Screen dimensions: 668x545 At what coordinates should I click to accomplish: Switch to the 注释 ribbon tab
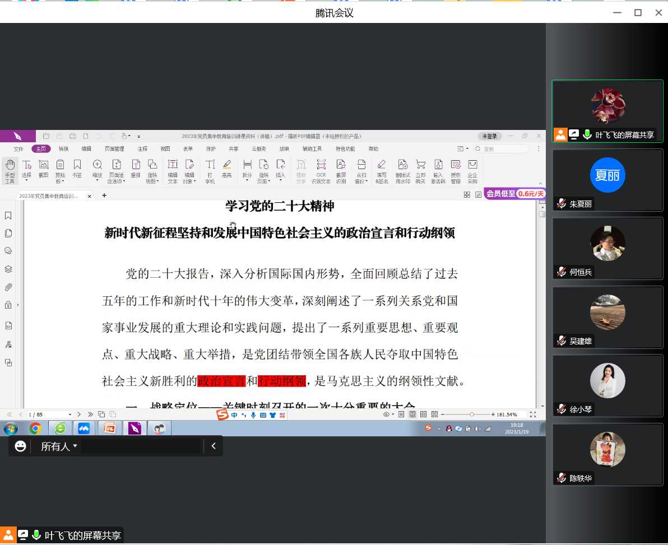(142, 149)
